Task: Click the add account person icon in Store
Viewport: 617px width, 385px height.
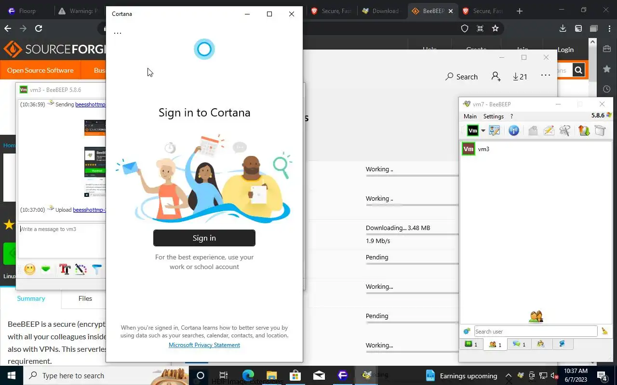Action: [x=496, y=77]
